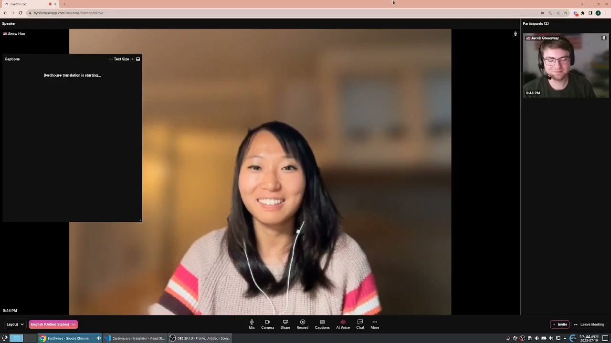Screen dimensions: 611x343
Task: Click the captions panel dock icon
Action: point(138,59)
